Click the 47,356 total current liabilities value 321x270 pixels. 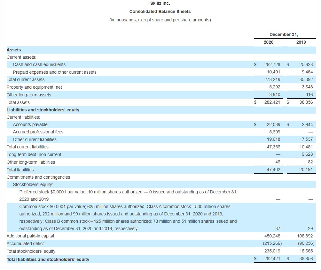tap(273, 147)
